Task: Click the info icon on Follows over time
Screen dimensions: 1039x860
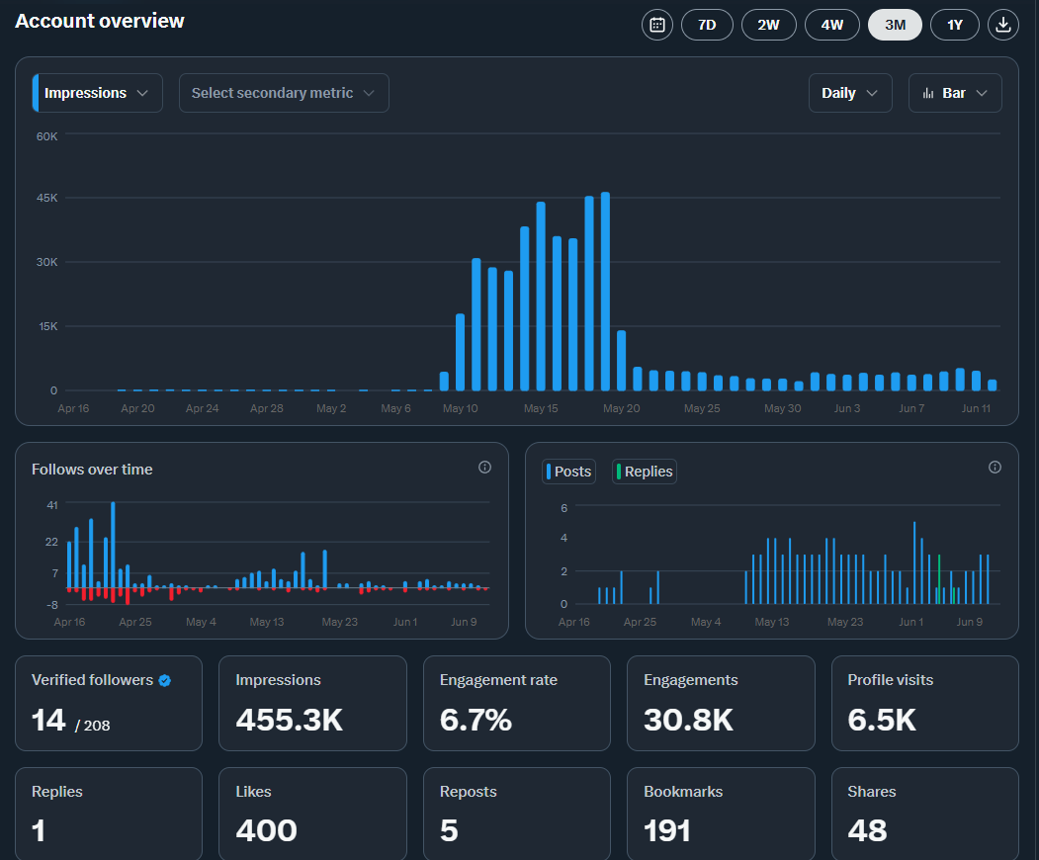Action: click(485, 468)
